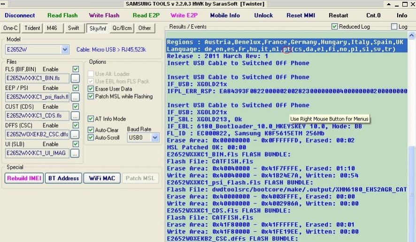
Task: Click the E2652WXXKC1_UI_IMAG file field
Action: pos(37,153)
